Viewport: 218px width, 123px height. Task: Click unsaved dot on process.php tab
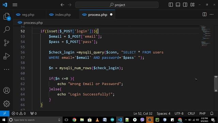111,14
